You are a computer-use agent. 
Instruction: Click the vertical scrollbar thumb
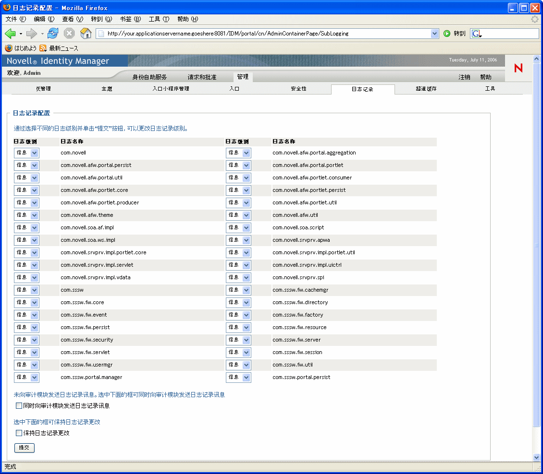(x=536, y=245)
